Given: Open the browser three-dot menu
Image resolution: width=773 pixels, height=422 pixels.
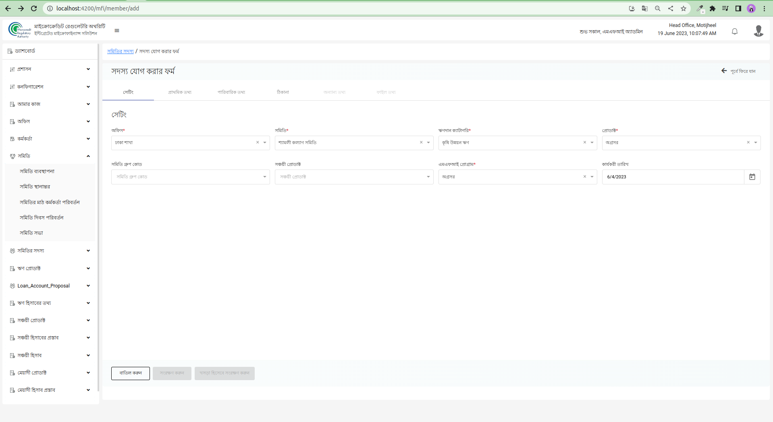Looking at the screenshot, I should click(x=765, y=8).
